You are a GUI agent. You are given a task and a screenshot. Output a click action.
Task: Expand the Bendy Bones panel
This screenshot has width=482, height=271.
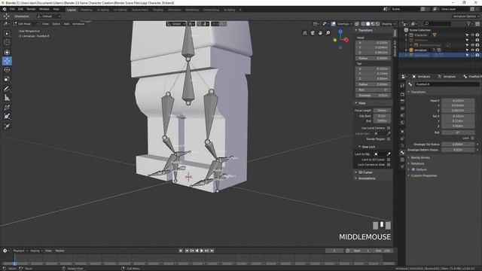pos(420,157)
